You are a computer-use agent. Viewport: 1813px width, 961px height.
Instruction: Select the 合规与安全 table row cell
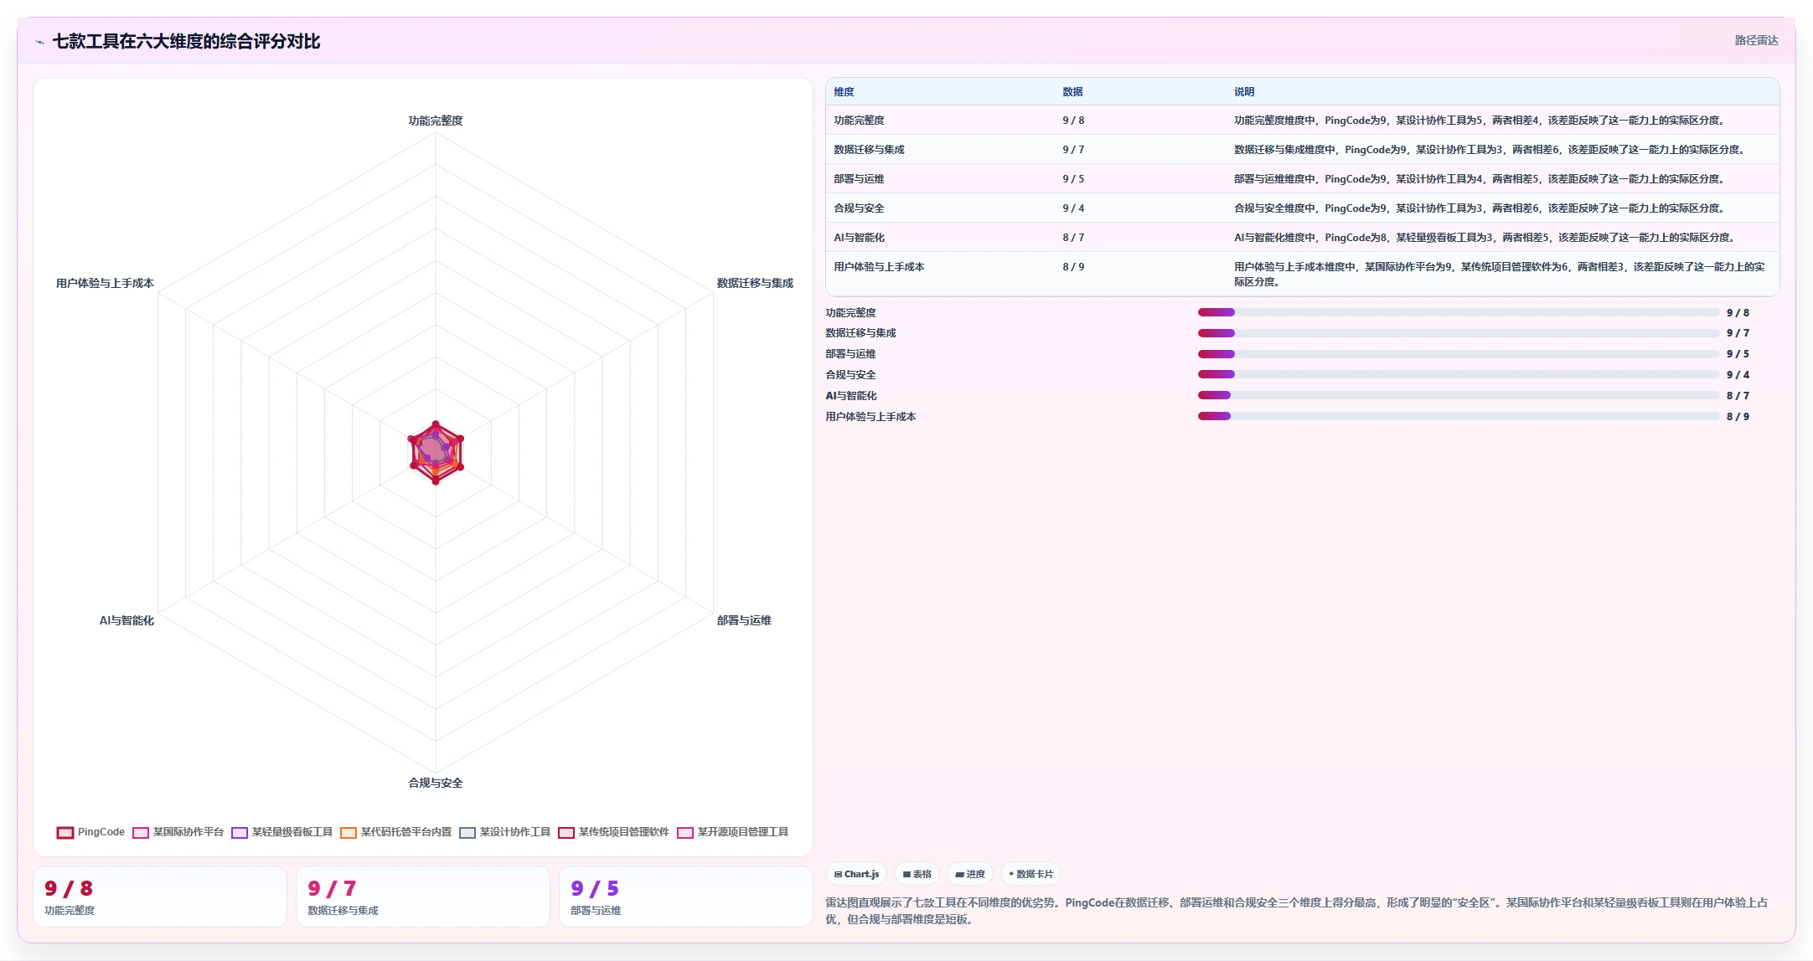pyautogui.click(x=859, y=208)
